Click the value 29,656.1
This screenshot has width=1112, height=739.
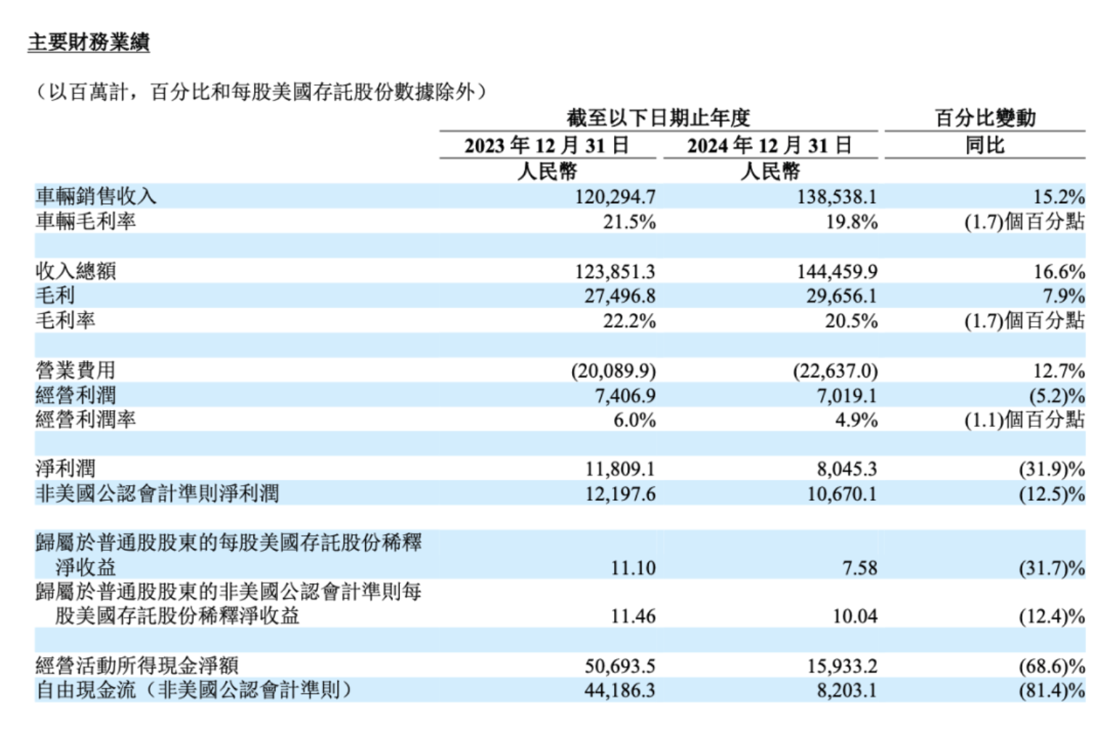(843, 296)
